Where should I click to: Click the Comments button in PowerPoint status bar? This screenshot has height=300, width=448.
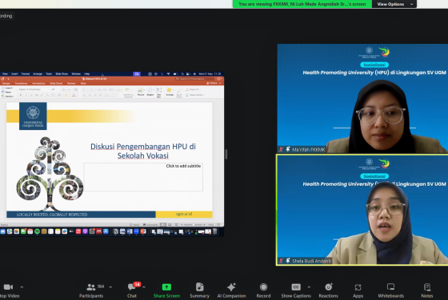pos(150,225)
